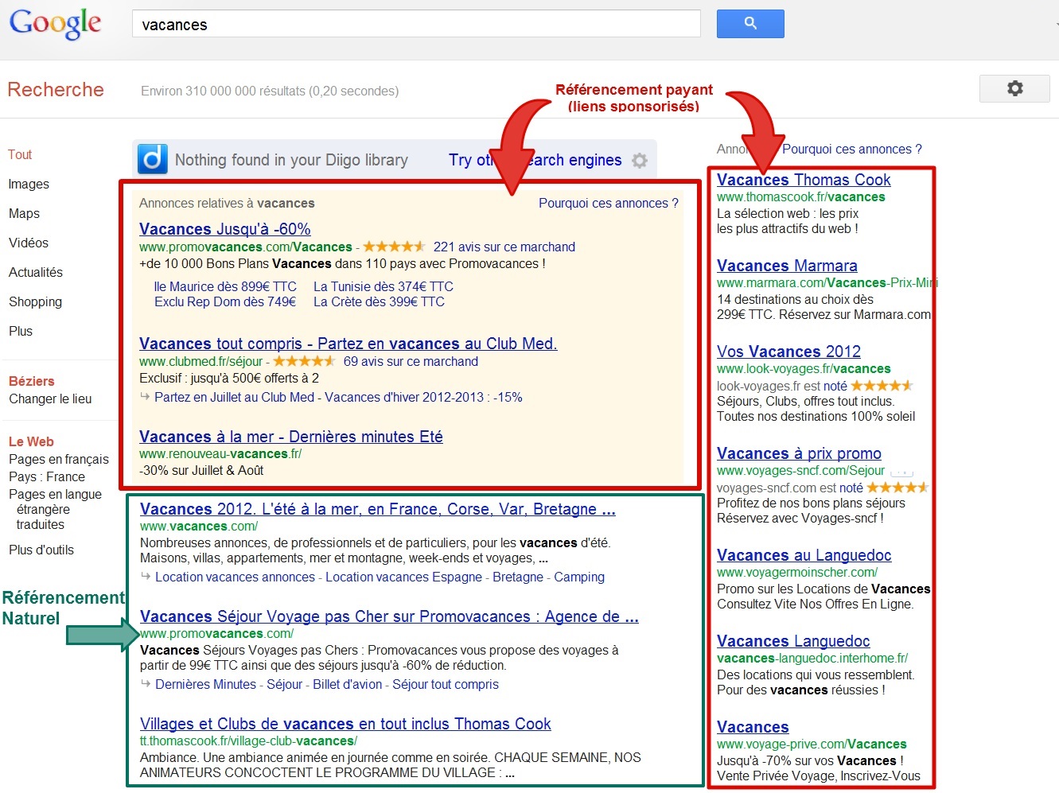Click Pourquoi ces annonces in top ads
Screen dimensions: 1059x793
(x=609, y=203)
